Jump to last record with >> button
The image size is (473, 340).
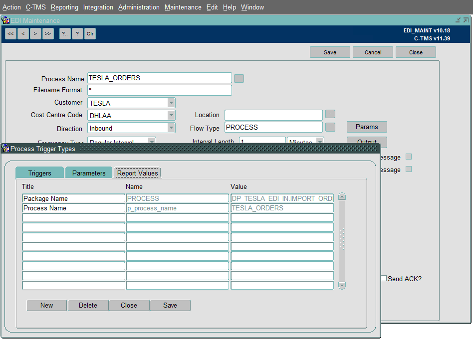coord(48,33)
